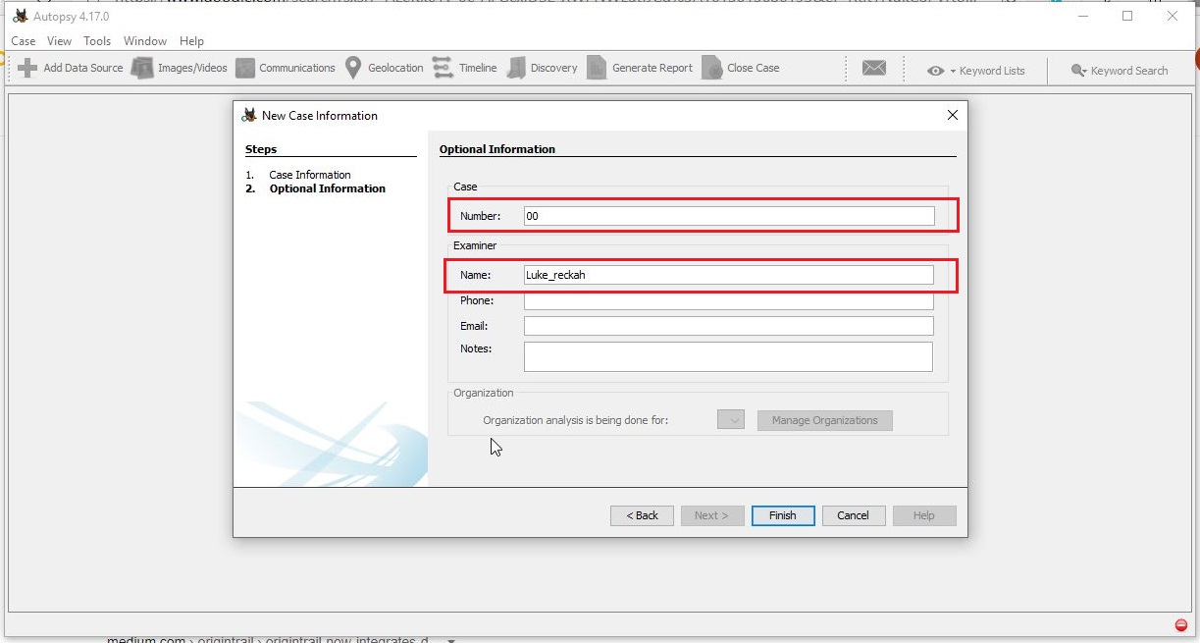Open the Timeline tool icon

click(x=443, y=68)
